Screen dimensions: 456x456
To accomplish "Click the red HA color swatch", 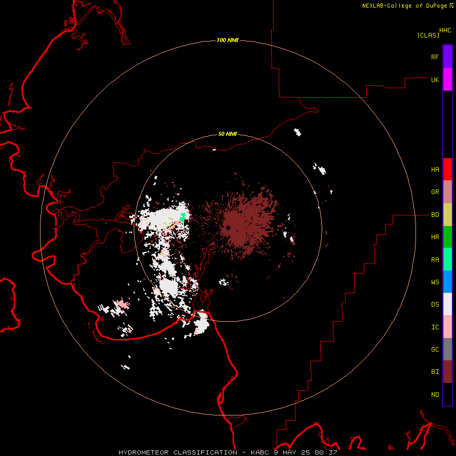I will pyautogui.click(x=447, y=169).
